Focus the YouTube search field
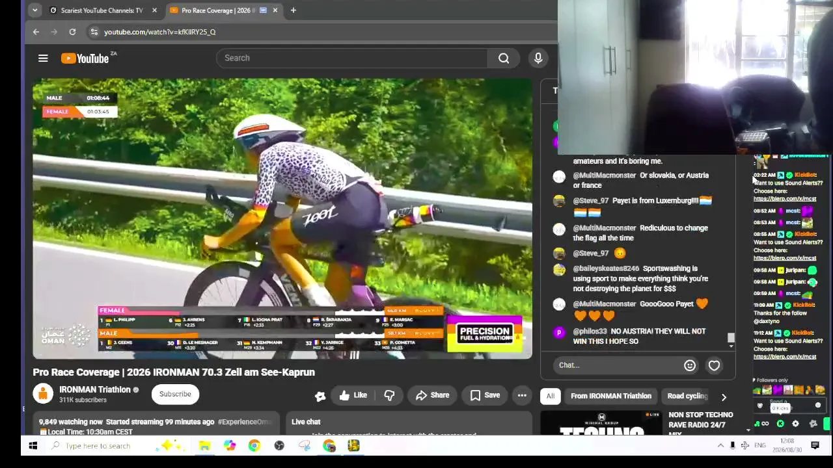The width and height of the screenshot is (833, 468). [x=351, y=58]
